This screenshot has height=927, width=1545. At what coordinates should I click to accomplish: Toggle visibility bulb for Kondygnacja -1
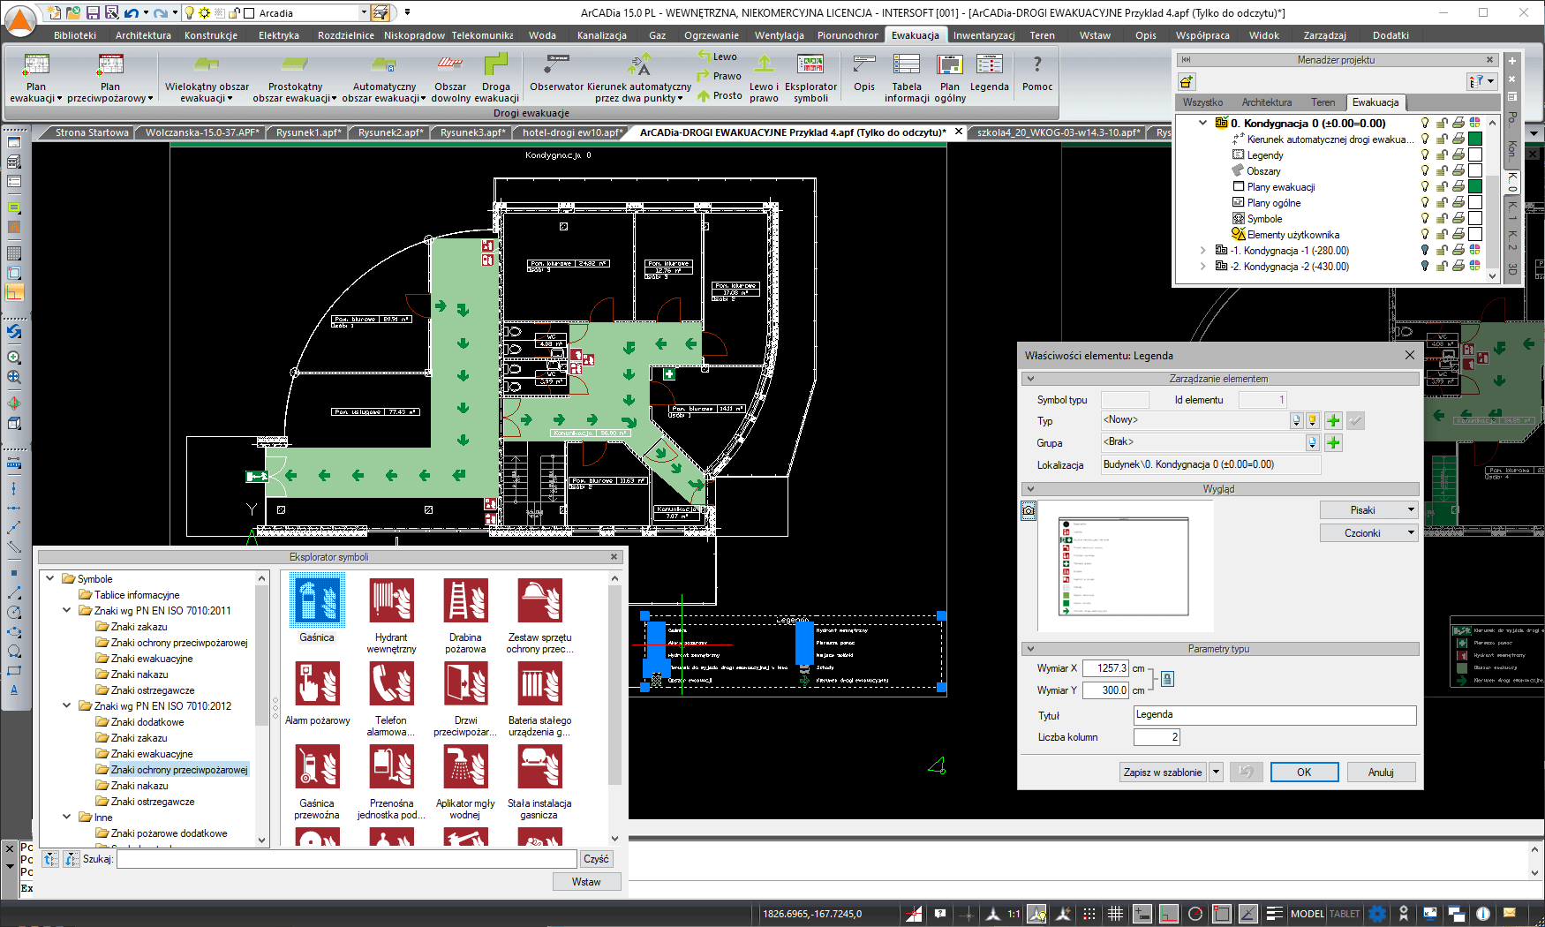coord(1424,250)
